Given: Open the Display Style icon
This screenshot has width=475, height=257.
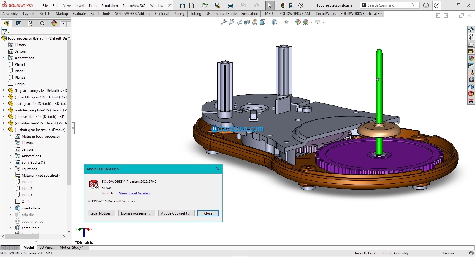Looking at the screenshot, I should (274, 22).
